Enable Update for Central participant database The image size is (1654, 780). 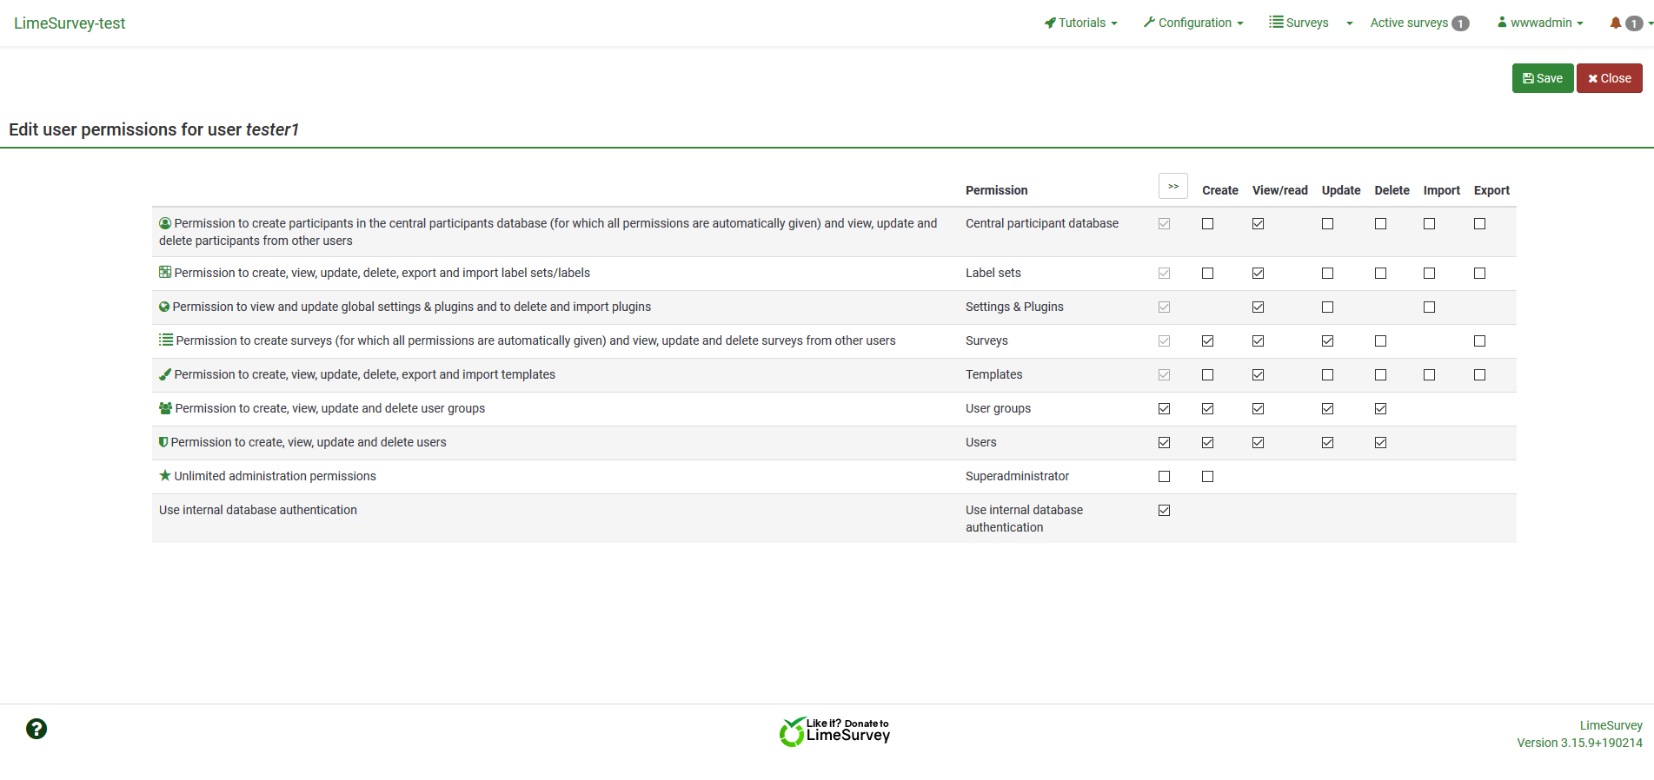pyautogui.click(x=1327, y=224)
